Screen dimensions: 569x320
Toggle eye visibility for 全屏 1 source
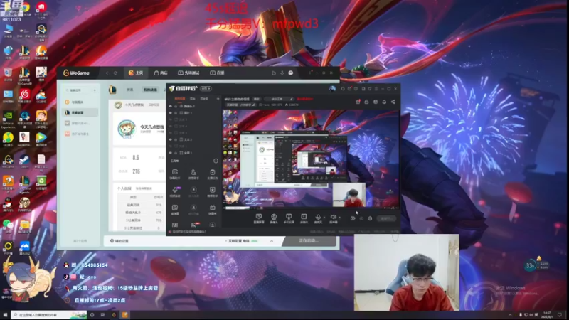click(170, 153)
